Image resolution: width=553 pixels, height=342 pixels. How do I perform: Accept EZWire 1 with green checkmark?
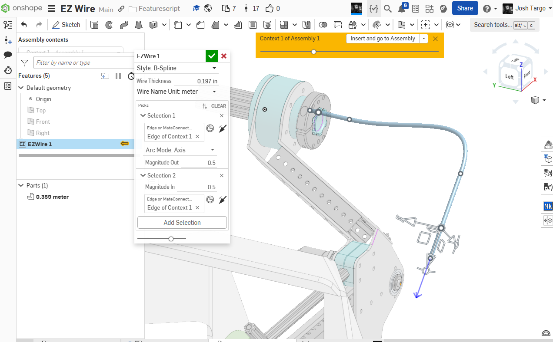[x=212, y=56]
